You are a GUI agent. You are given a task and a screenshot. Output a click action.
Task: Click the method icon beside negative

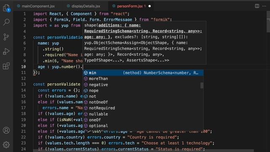coord(86,84)
